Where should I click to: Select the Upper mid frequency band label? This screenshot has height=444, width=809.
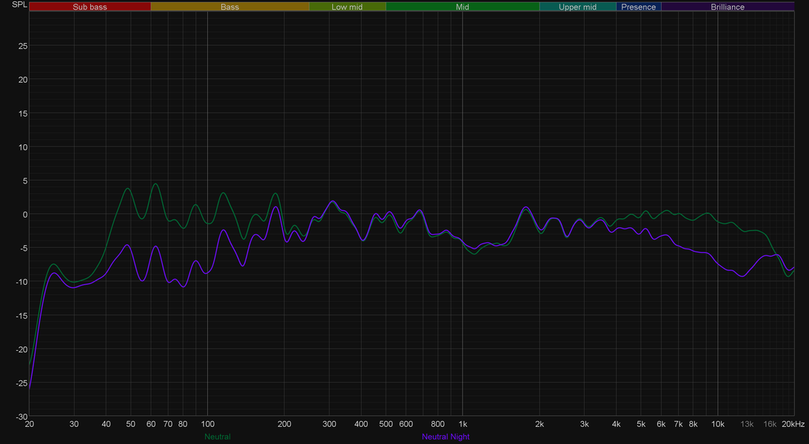click(577, 7)
